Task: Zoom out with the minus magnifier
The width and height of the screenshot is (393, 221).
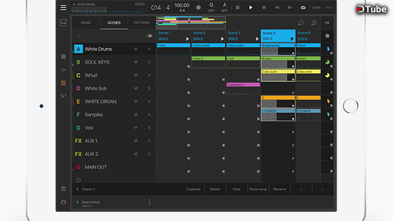Action: coord(301,23)
